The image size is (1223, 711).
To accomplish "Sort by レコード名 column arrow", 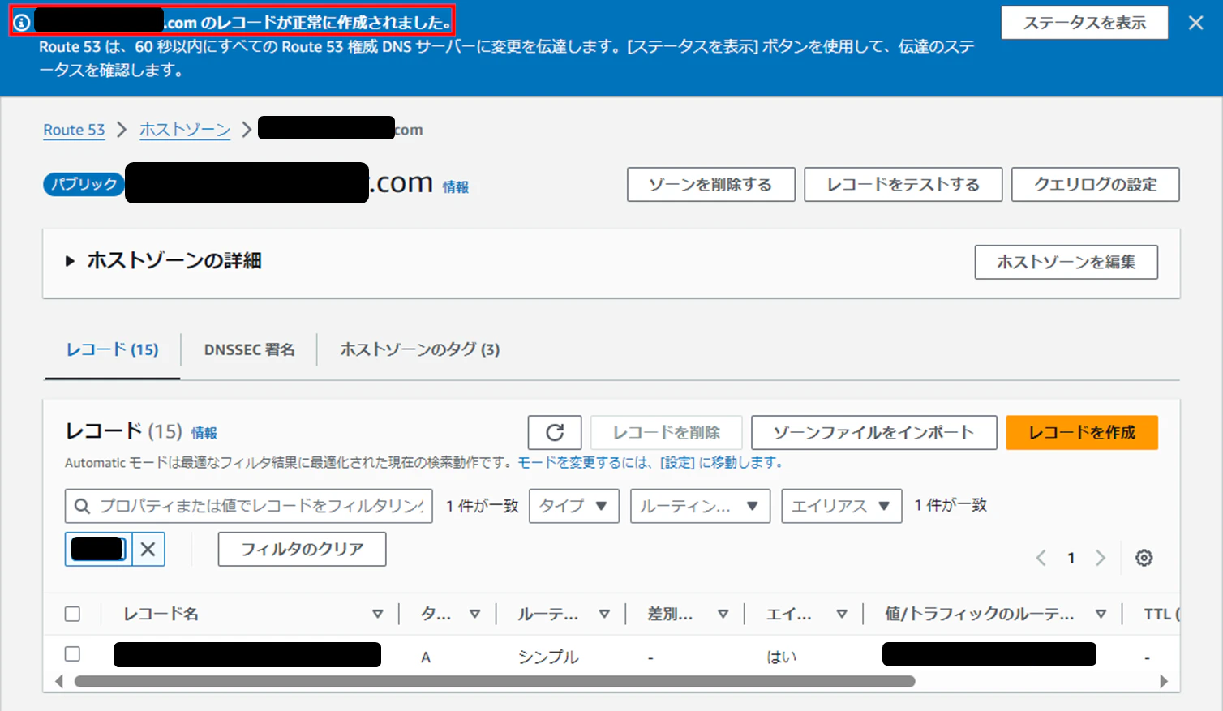I will [x=377, y=614].
